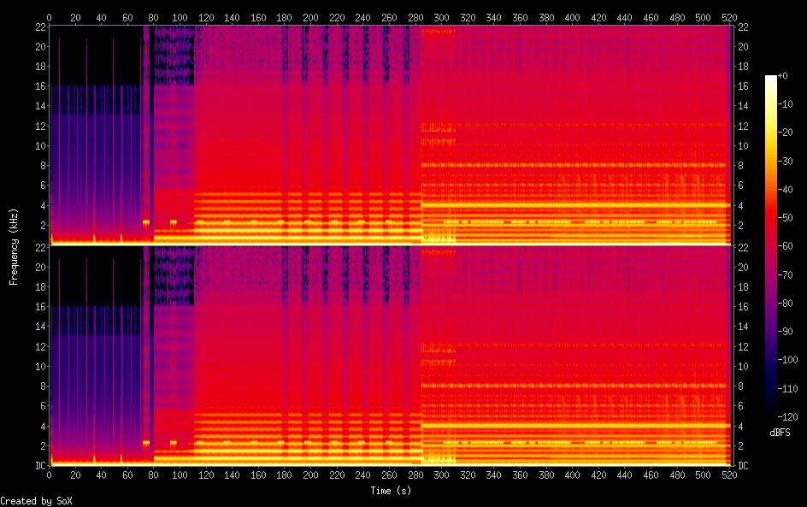Click the 'dBFS' label under color scale
The width and height of the screenshot is (807, 507).
click(x=780, y=433)
